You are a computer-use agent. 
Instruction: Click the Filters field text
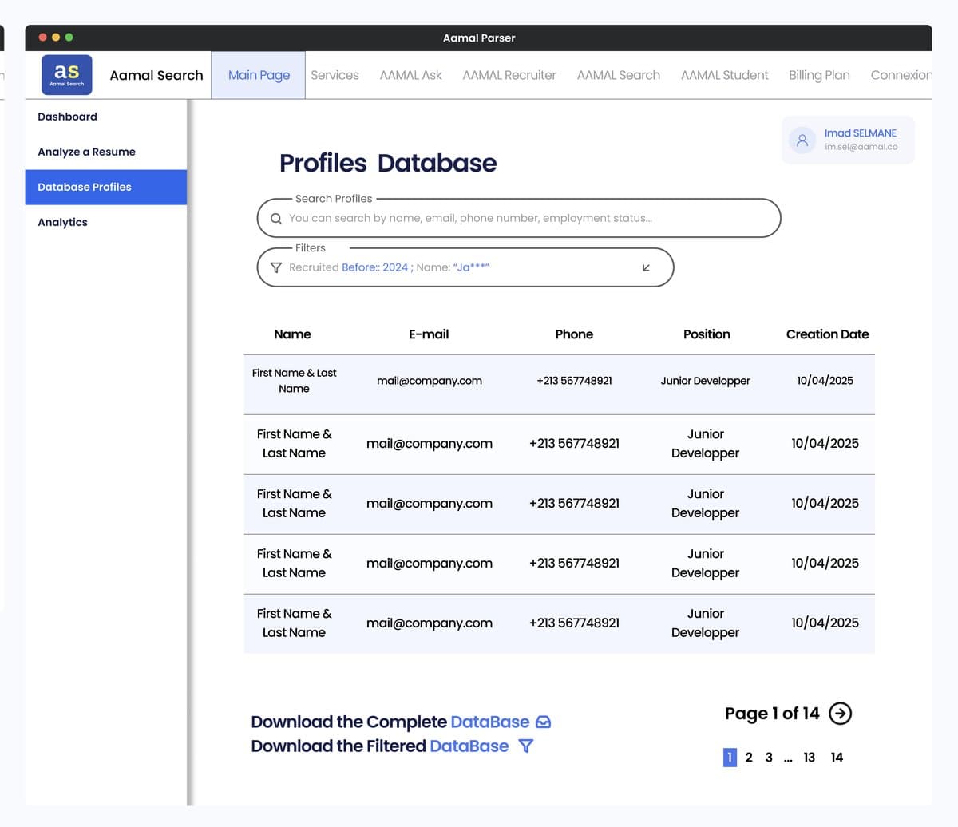[x=389, y=267]
